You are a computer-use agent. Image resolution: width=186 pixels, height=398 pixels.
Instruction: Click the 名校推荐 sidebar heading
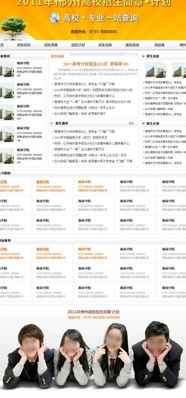click(x=5, y=56)
